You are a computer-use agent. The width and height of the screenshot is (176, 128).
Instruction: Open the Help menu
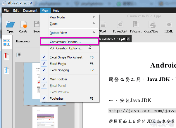pos(56,11)
